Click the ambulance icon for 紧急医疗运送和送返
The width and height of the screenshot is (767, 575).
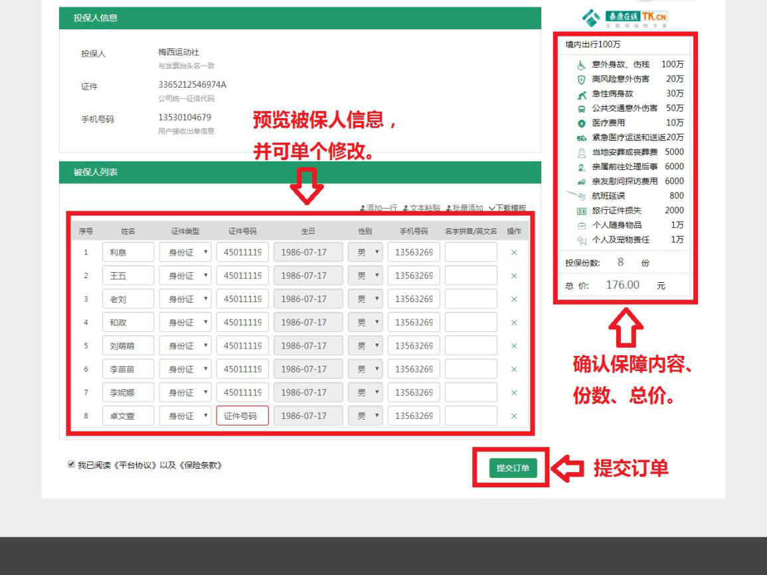[581, 138]
